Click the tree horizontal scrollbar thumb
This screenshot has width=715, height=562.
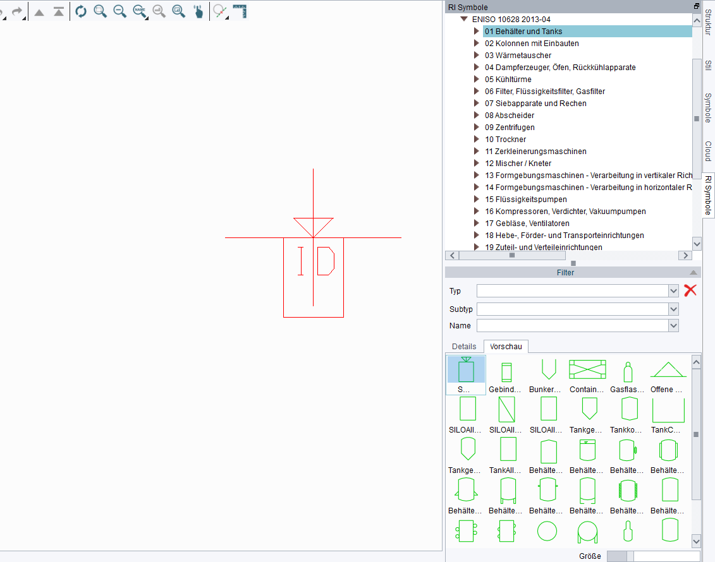(512, 256)
